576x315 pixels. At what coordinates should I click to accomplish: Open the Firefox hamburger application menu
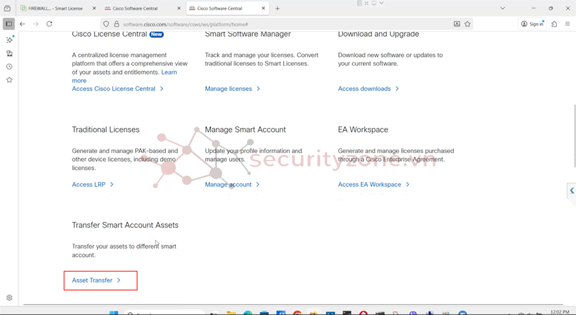(567, 24)
